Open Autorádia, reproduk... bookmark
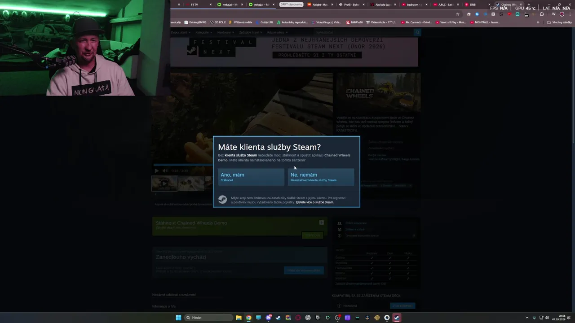575x323 pixels. 292,22
